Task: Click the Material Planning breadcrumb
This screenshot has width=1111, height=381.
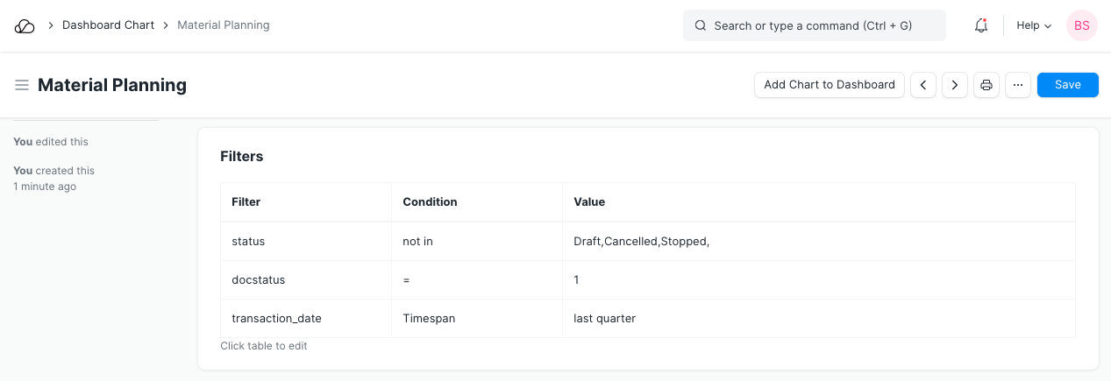Action: click(x=224, y=25)
